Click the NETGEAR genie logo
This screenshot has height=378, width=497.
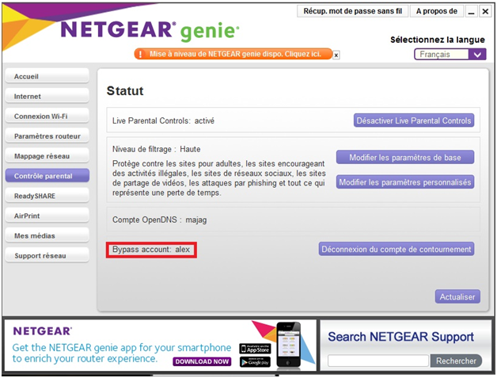click(x=150, y=30)
